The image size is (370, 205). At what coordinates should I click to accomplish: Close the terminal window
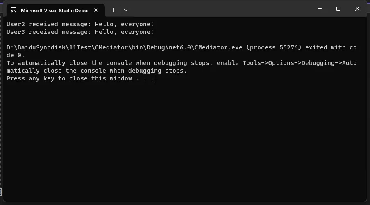tap(357, 9)
